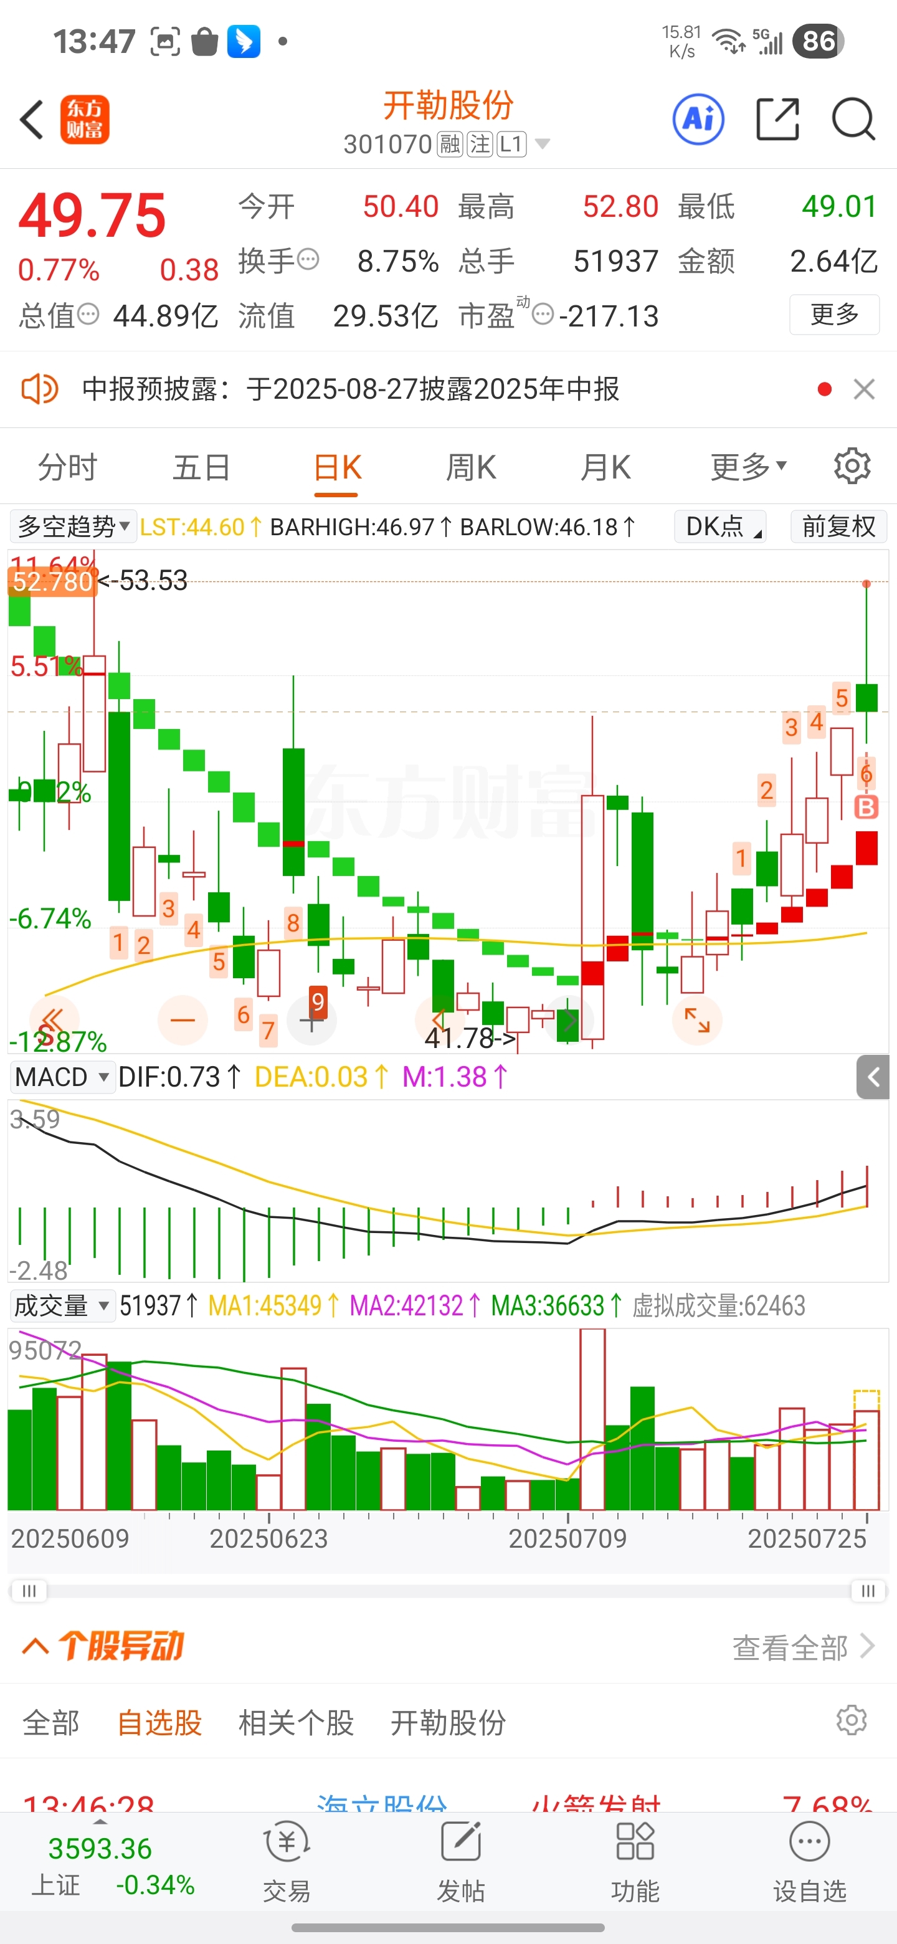Open the 功能 functions icon
The image size is (897, 1944).
tap(635, 1861)
